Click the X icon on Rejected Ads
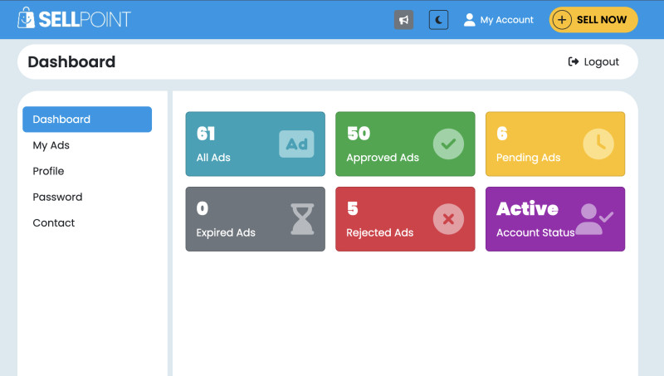This screenshot has width=664, height=376. [448, 219]
